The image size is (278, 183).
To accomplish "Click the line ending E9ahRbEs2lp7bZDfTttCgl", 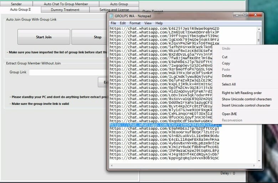I will [164, 129].
